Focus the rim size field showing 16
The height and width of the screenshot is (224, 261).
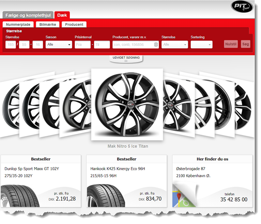coord(38,44)
